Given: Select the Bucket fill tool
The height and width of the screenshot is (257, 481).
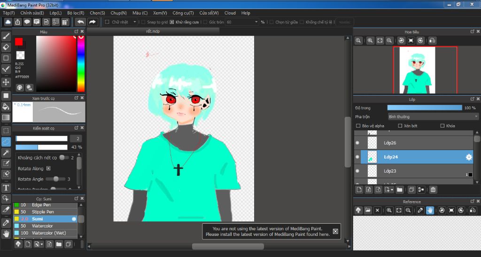Looking at the screenshot, I should click(6, 106).
